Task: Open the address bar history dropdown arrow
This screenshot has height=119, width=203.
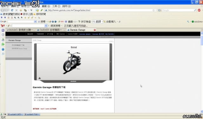Action: [156, 10]
